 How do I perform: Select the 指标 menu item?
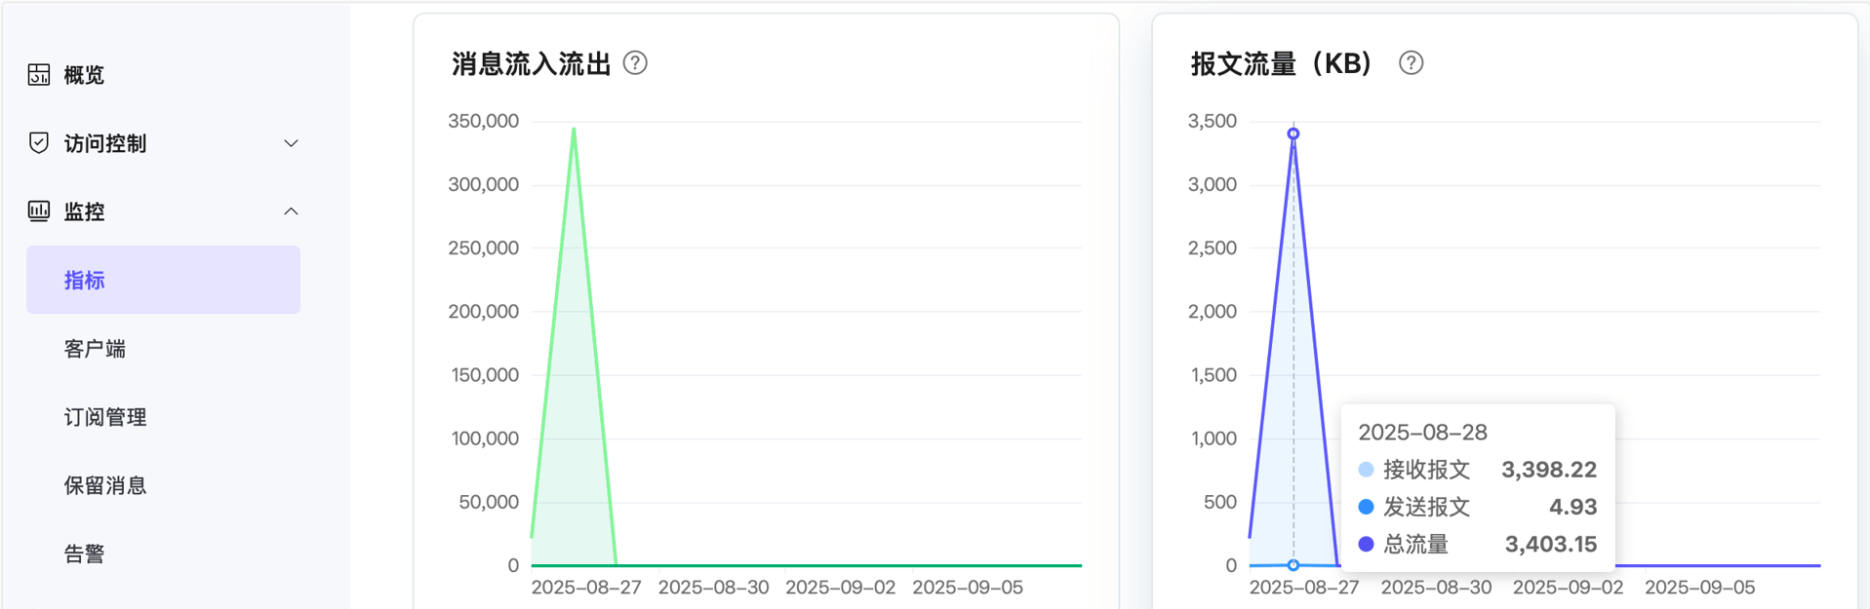click(85, 281)
